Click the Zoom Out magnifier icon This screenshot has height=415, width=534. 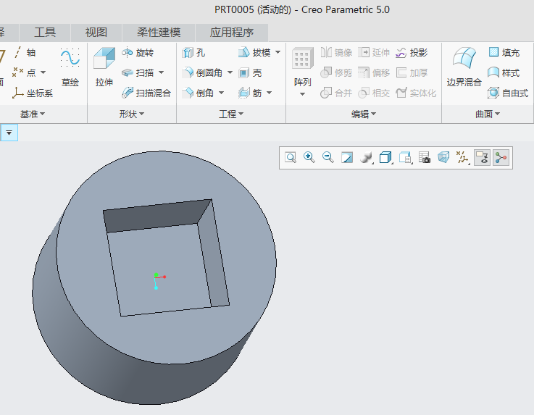[x=328, y=157]
